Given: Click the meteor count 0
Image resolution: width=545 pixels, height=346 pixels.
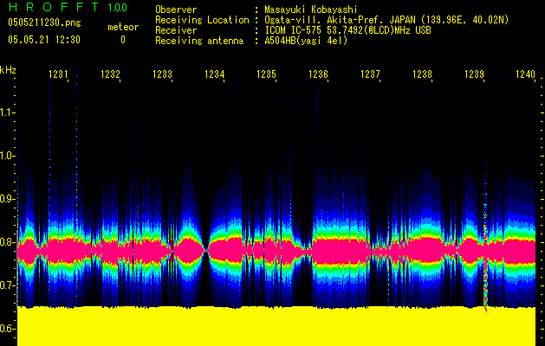Looking at the screenshot, I should [123, 40].
